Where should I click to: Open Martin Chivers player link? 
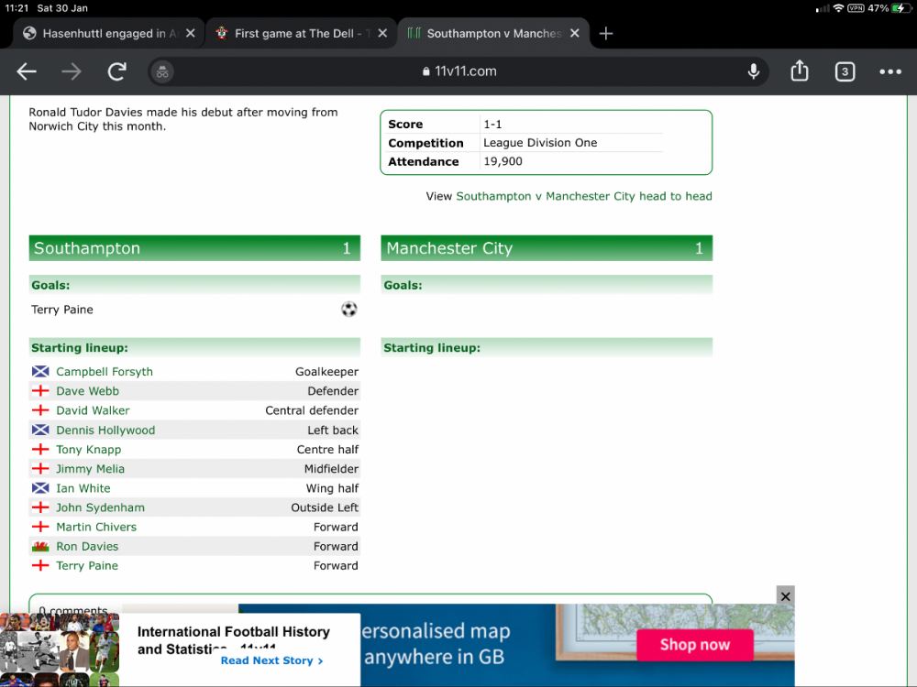(96, 528)
